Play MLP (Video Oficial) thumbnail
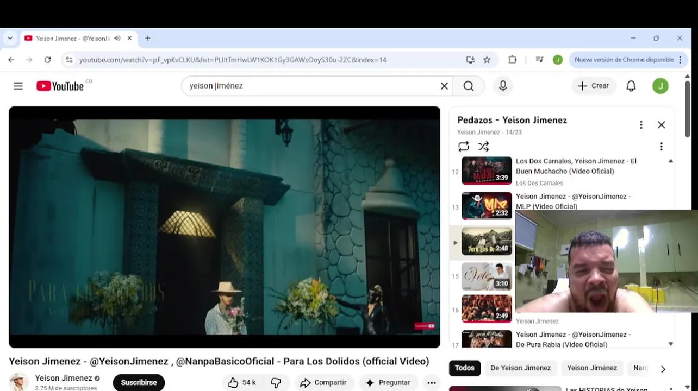Screen dimensions: 698x391 (x=487, y=205)
